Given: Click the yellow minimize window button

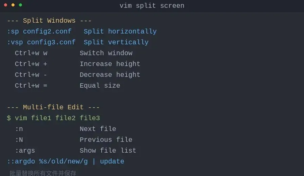Looking at the screenshot, I should (13, 5).
